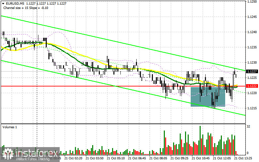Click the 1.1240 price scale label

[x=252, y=32]
